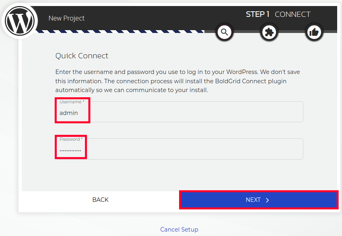Focus the Password field with masked dots
This screenshot has height=236, width=342.
(x=179, y=150)
